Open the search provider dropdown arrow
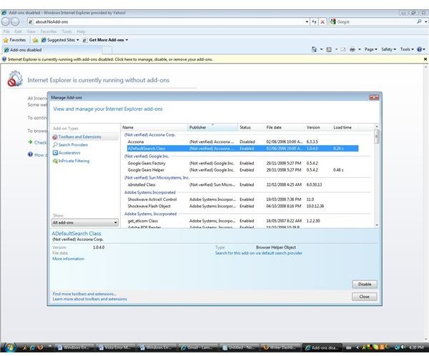Image resolution: width=429 pixels, height=356 pixels. pyautogui.click(x=425, y=22)
